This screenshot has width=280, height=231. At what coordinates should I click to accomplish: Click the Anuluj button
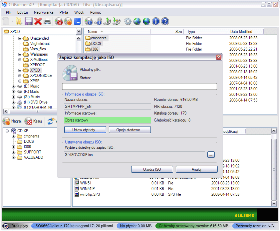coord(197,169)
